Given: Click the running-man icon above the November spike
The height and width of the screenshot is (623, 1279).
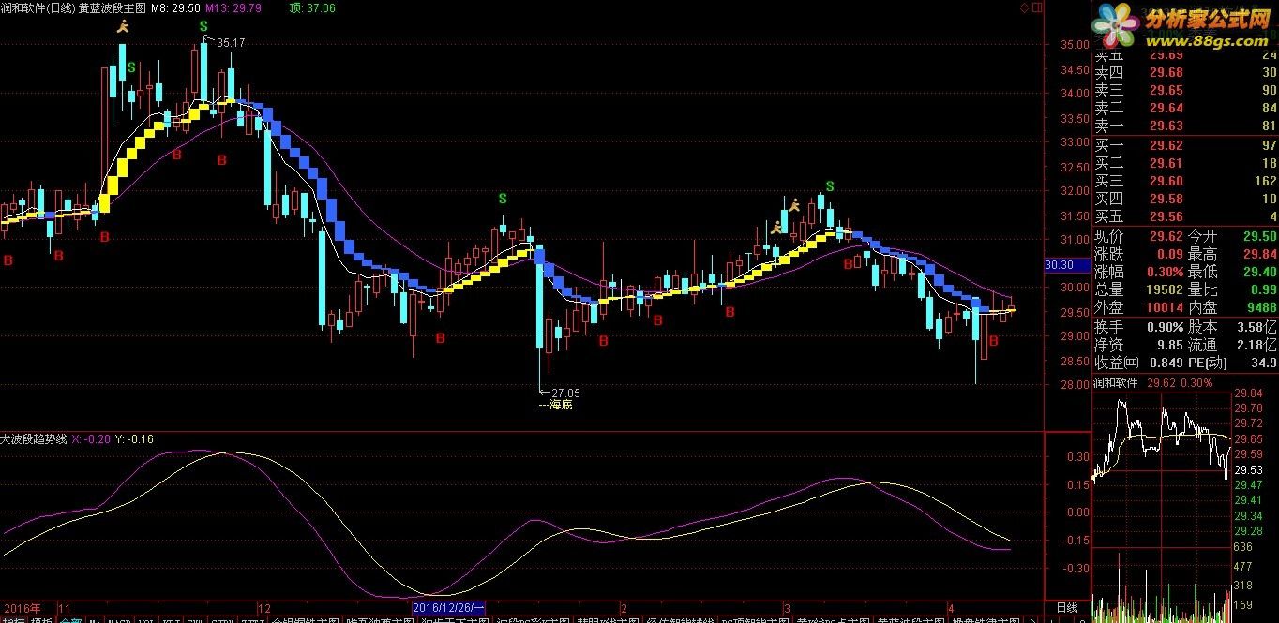Looking at the screenshot, I should point(122,26).
